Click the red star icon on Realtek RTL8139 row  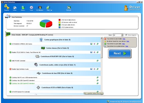point(94,52)
